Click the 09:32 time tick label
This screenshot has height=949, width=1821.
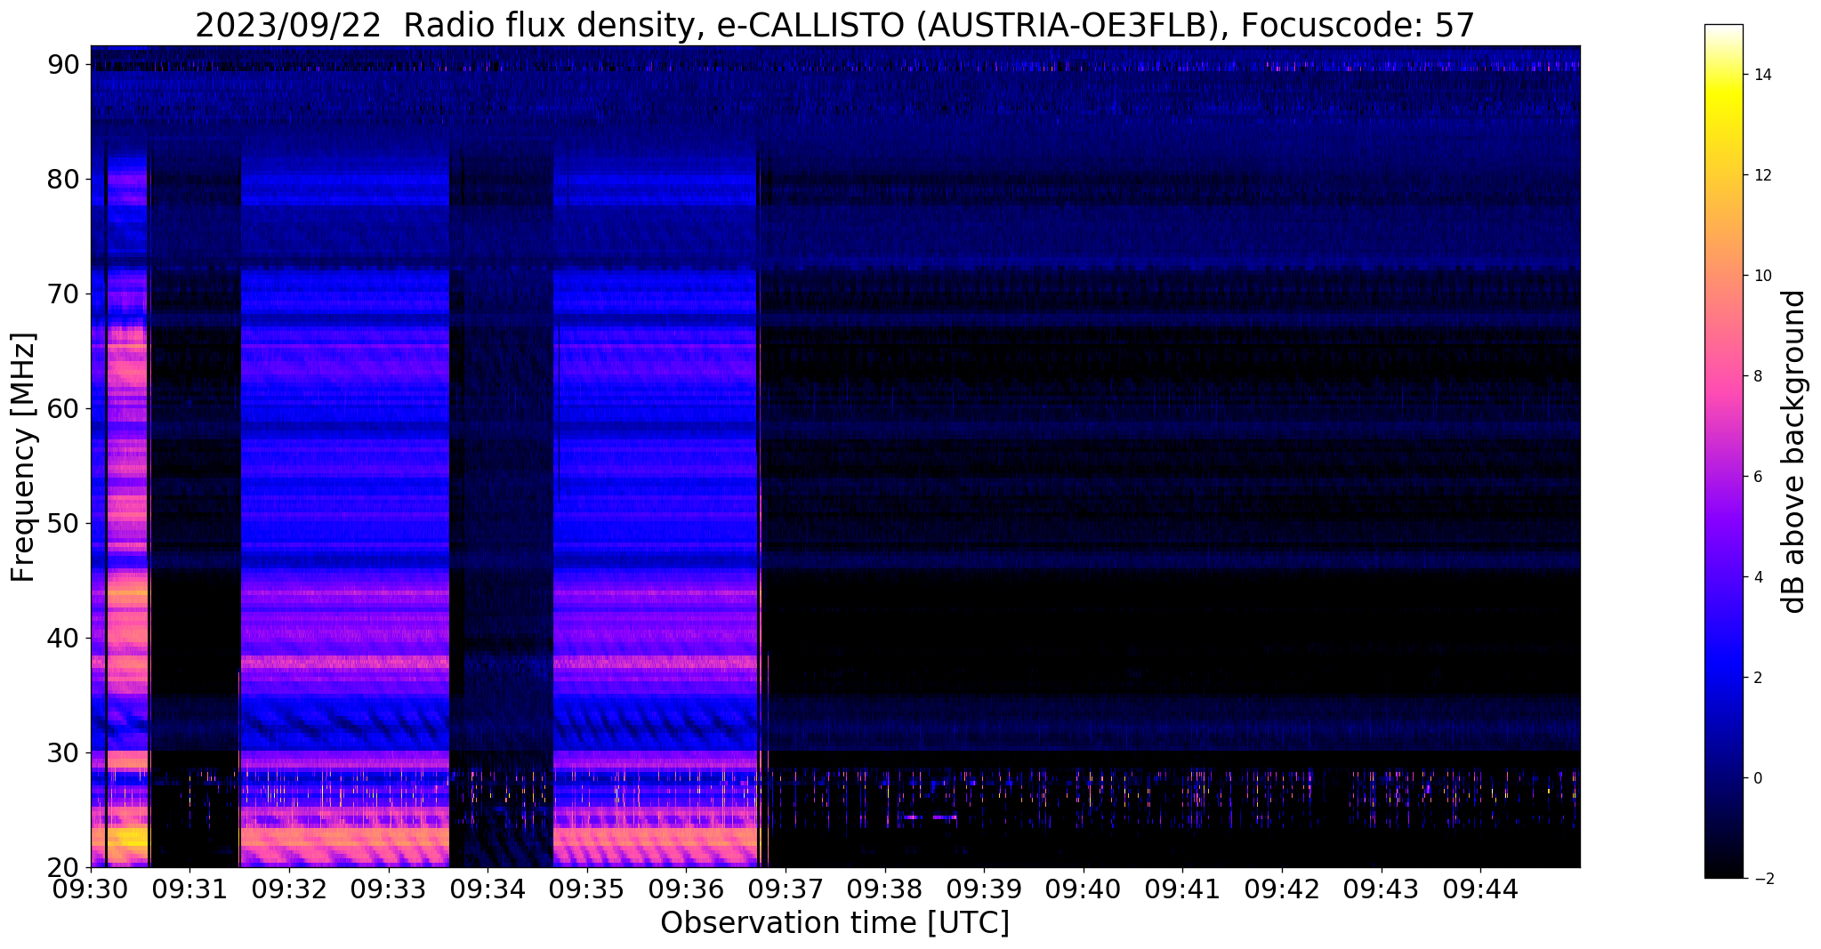click(x=288, y=888)
